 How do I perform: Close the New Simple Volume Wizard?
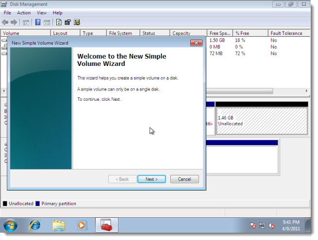click(x=196, y=43)
